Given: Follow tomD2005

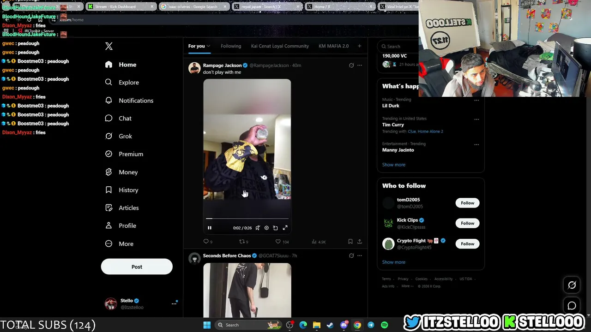Looking at the screenshot, I should [467, 203].
